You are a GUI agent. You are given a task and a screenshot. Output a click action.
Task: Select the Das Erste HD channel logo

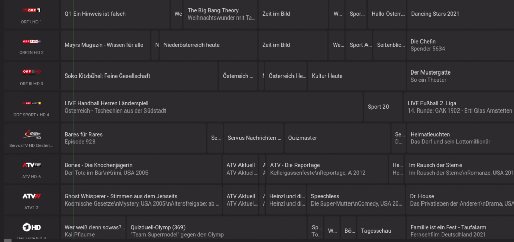click(x=31, y=227)
